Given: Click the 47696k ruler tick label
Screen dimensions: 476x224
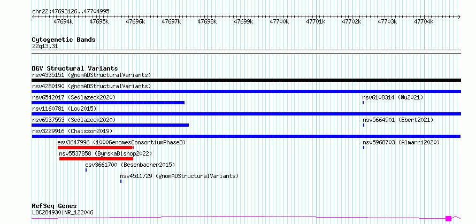Looking at the screenshot, I should coord(135,22).
